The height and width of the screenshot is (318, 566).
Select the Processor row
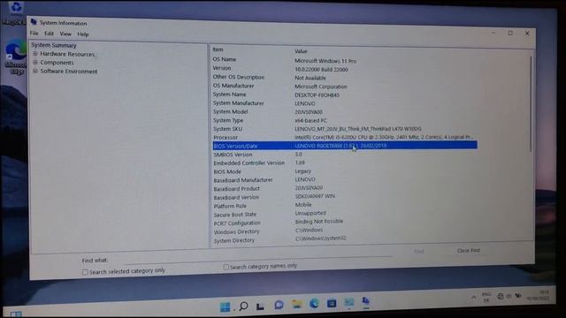[345, 138]
